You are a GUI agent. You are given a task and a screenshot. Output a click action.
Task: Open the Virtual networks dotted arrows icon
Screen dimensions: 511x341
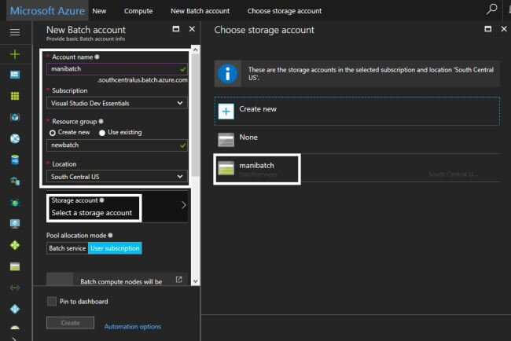[15, 288]
